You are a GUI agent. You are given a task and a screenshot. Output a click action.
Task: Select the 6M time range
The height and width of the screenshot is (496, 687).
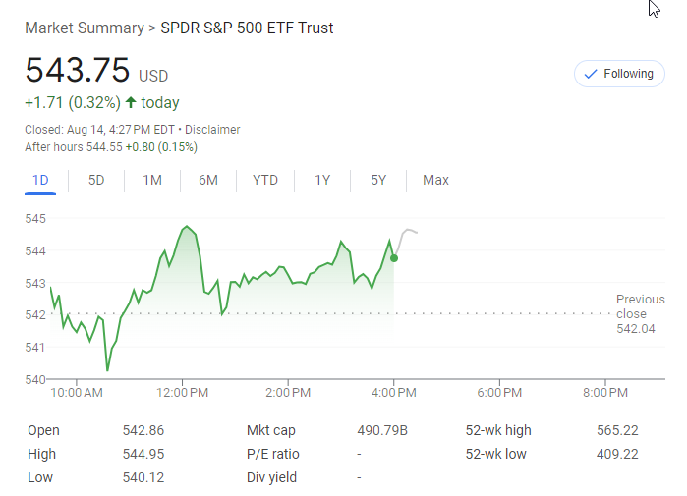tap(207, 180)
